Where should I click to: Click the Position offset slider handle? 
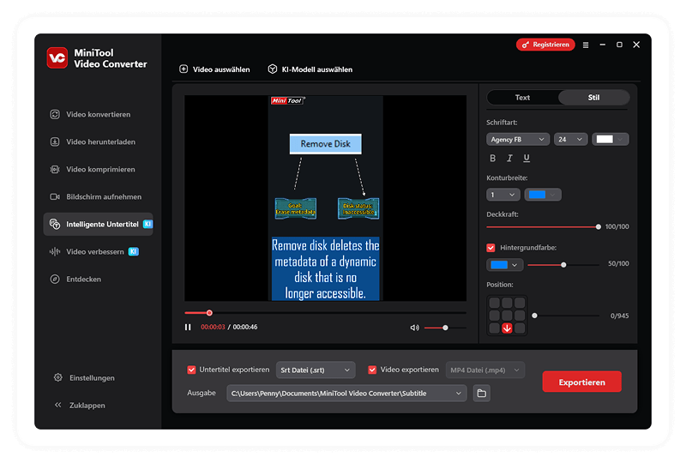534,316
